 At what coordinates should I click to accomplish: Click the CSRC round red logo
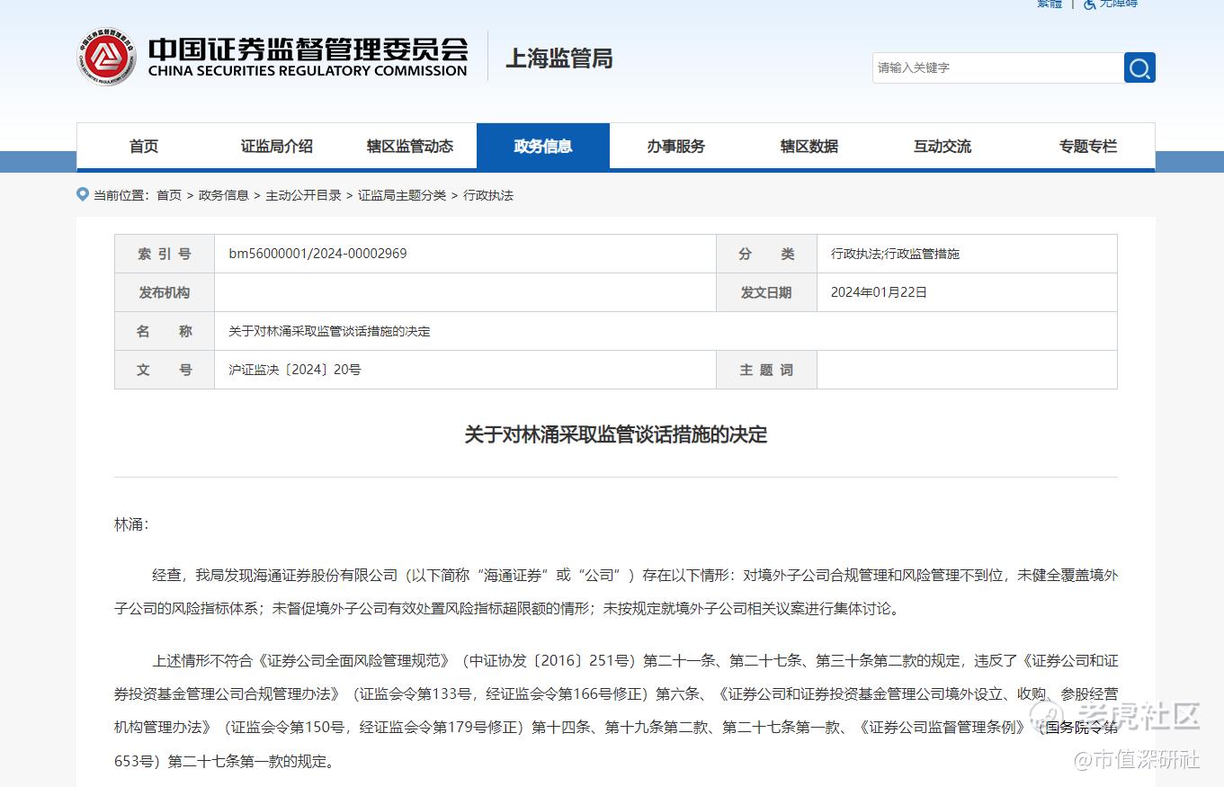tap(106, 58)
